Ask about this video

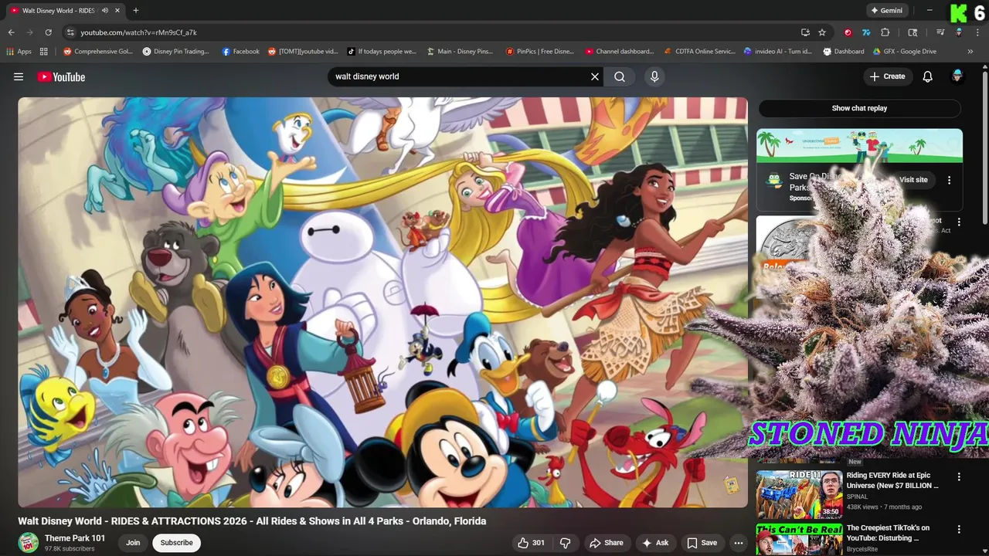click(x=654, y=543)
